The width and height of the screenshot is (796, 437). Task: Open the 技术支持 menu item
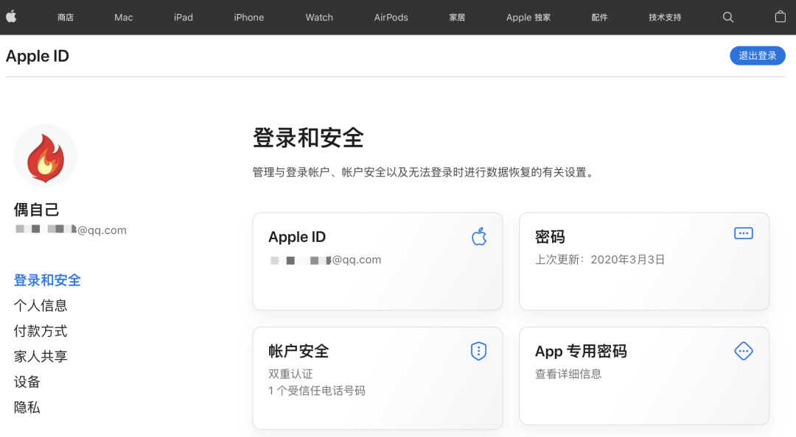[665, 17]
